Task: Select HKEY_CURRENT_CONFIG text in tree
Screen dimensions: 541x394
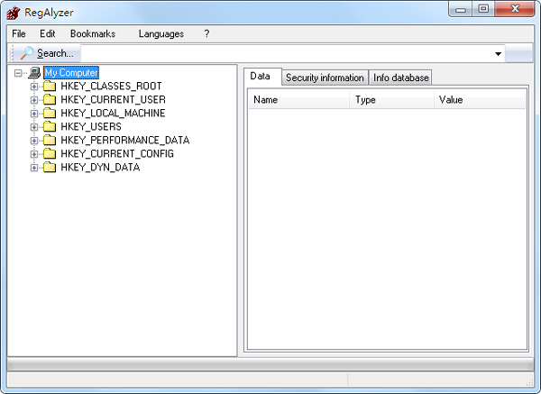Action: click(117, 153)
